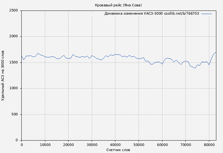Click the 60000 tick label on x-axis
223x153 pixels.
(x=162, y=145)
